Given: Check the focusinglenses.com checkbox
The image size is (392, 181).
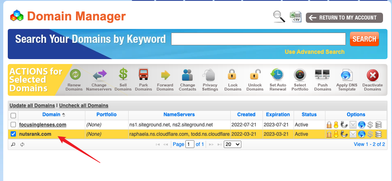Looking at the screenshot, I should tap(13, 125).
